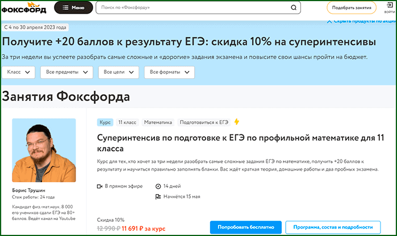Collapse Скрыть продукты по акции link
The image size is (397, 236).
coord(361,21)
